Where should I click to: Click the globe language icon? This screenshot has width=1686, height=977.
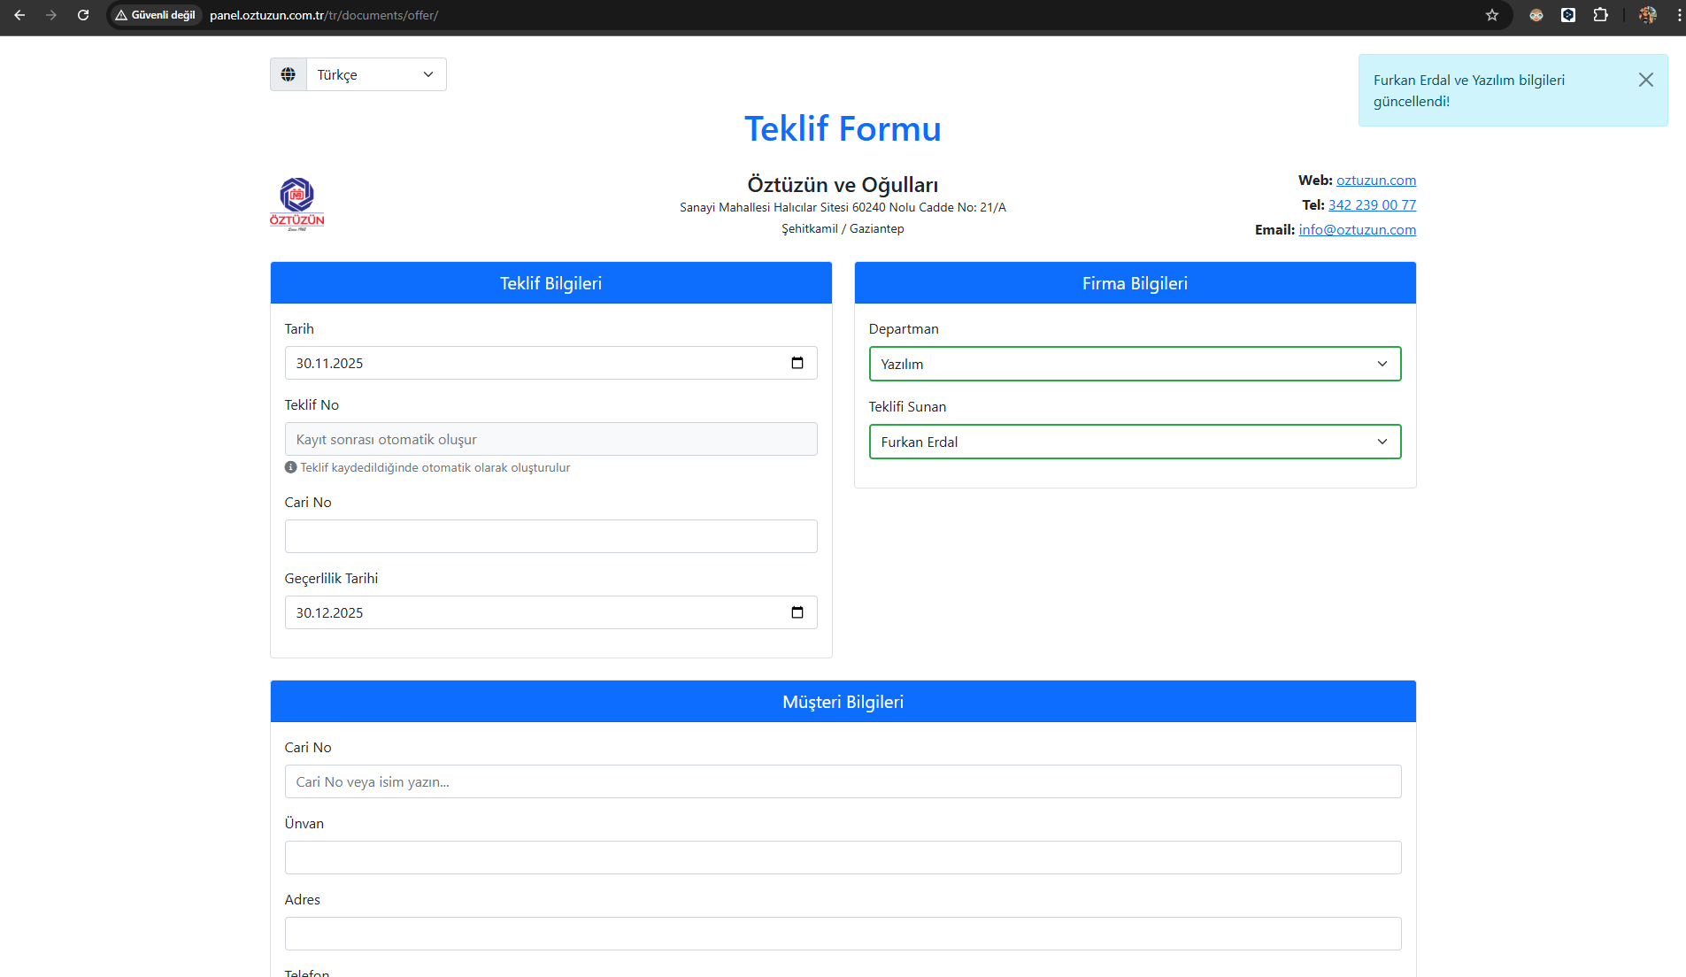[289, 74]
